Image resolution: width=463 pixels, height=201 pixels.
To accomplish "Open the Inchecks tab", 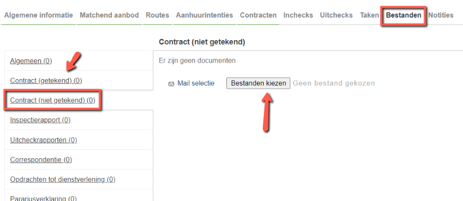I will [x=298, y=15].
